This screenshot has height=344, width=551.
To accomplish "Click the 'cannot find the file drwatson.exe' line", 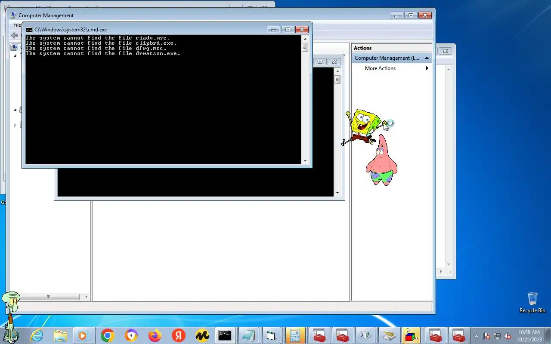I will tap(103, 53).
